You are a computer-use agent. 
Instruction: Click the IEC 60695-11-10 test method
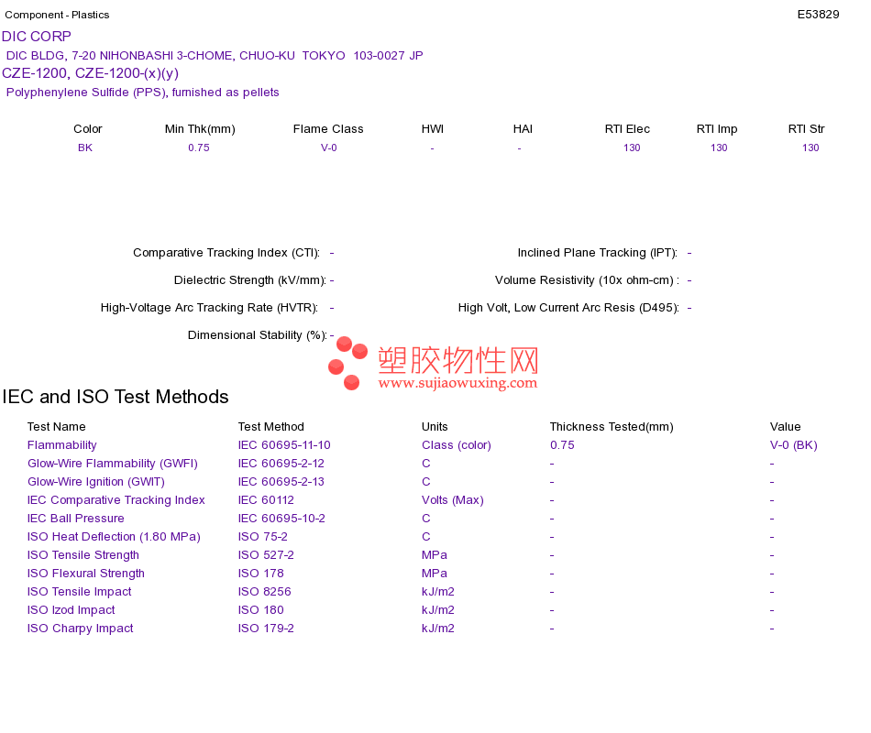tap(284, 445)
